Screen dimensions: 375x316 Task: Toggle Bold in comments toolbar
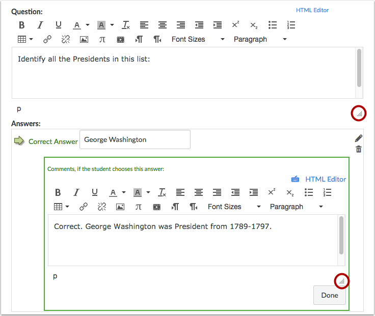[x=58, y=192]
